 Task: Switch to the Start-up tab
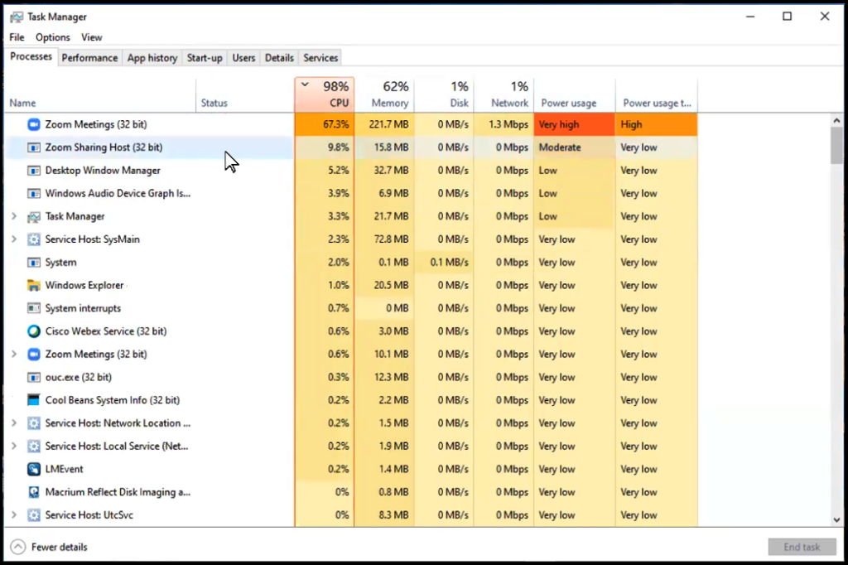(205, 58)
